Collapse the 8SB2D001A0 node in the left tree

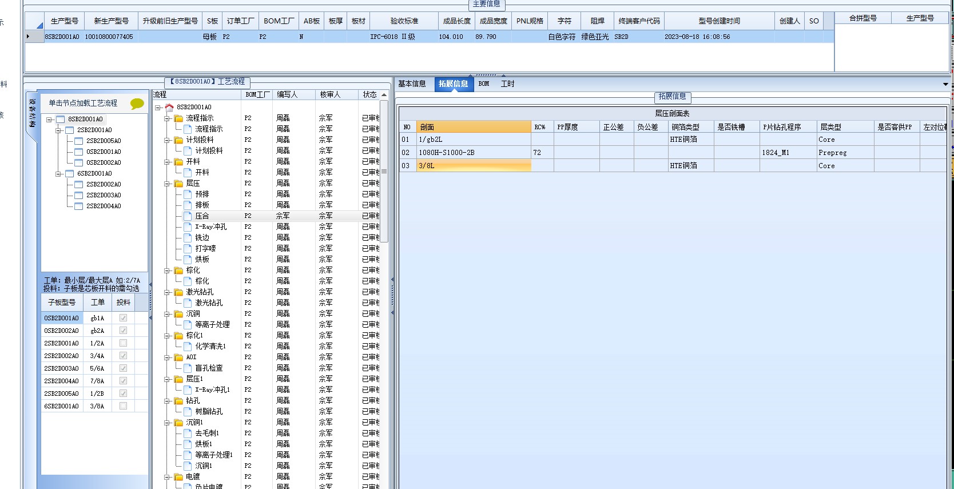[x=49, y=120]
